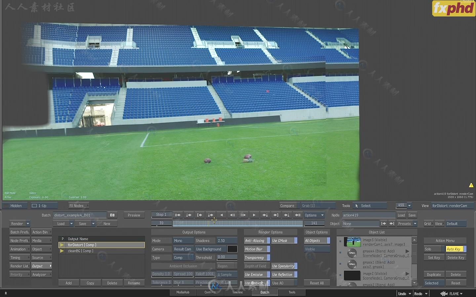476x297 pixels.
Task: Open the 49% zoom dropdown arrow
Action: coord(409,206)
